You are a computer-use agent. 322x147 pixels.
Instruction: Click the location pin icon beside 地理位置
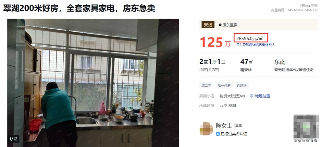tap(251, 96)
